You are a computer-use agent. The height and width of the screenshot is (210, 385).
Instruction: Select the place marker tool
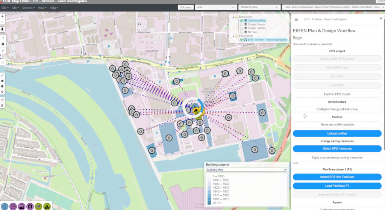[x=3, y=92]
